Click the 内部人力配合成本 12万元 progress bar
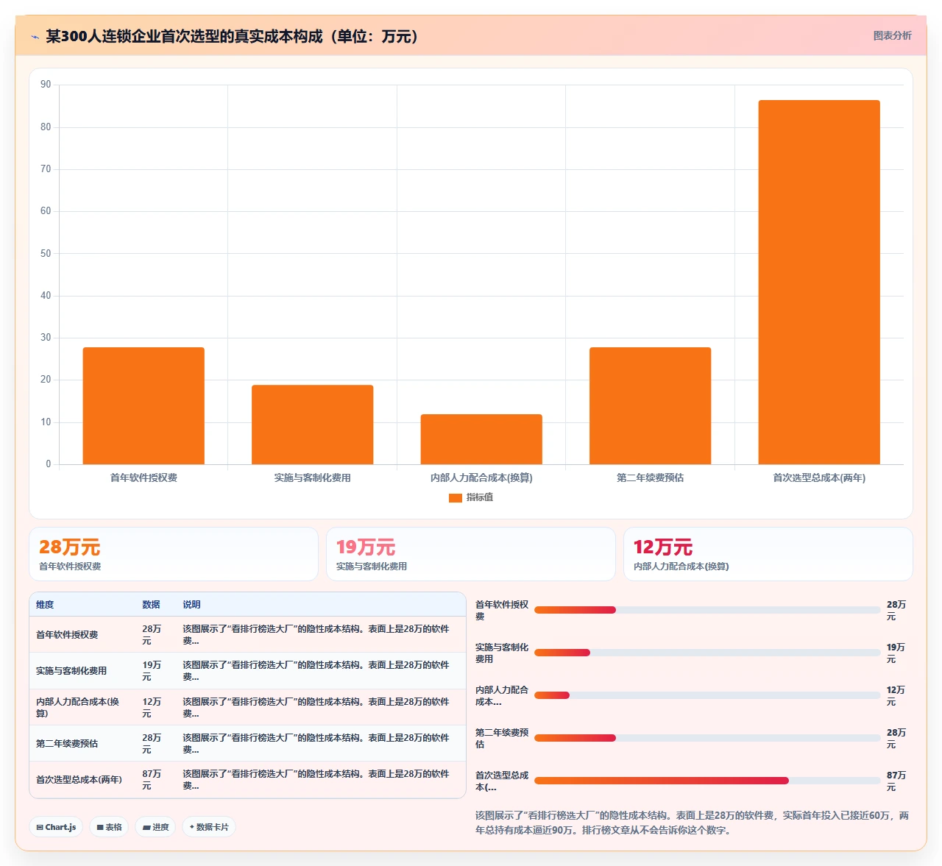This screenshot has height=866, width=942. (707, 695)
